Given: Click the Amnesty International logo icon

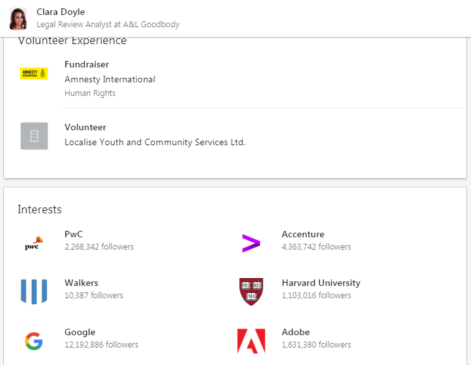Looking at the screenshot, I should pos(34,74).
